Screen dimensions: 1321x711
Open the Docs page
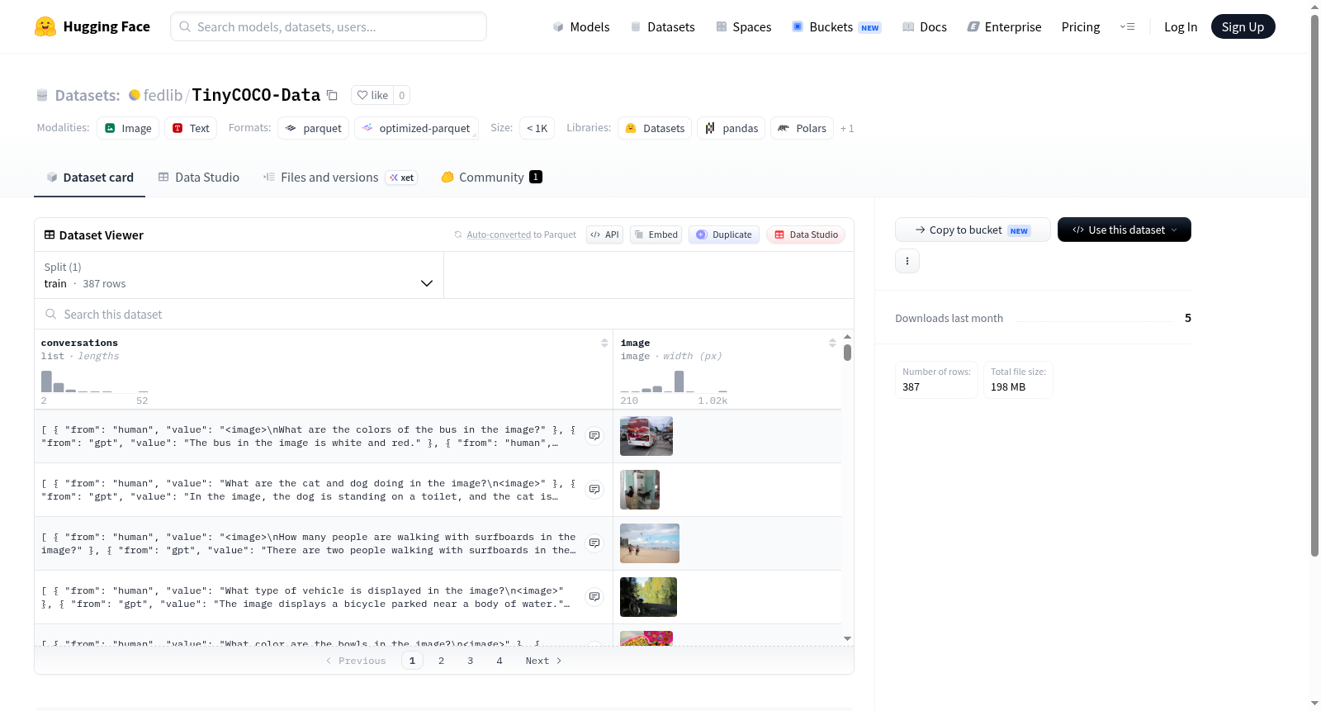(925, 26)
